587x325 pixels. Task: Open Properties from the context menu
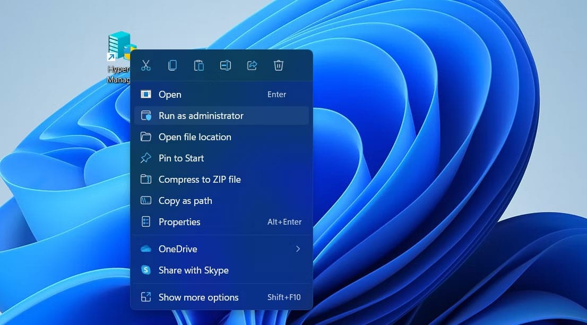[x=222, y=222]
